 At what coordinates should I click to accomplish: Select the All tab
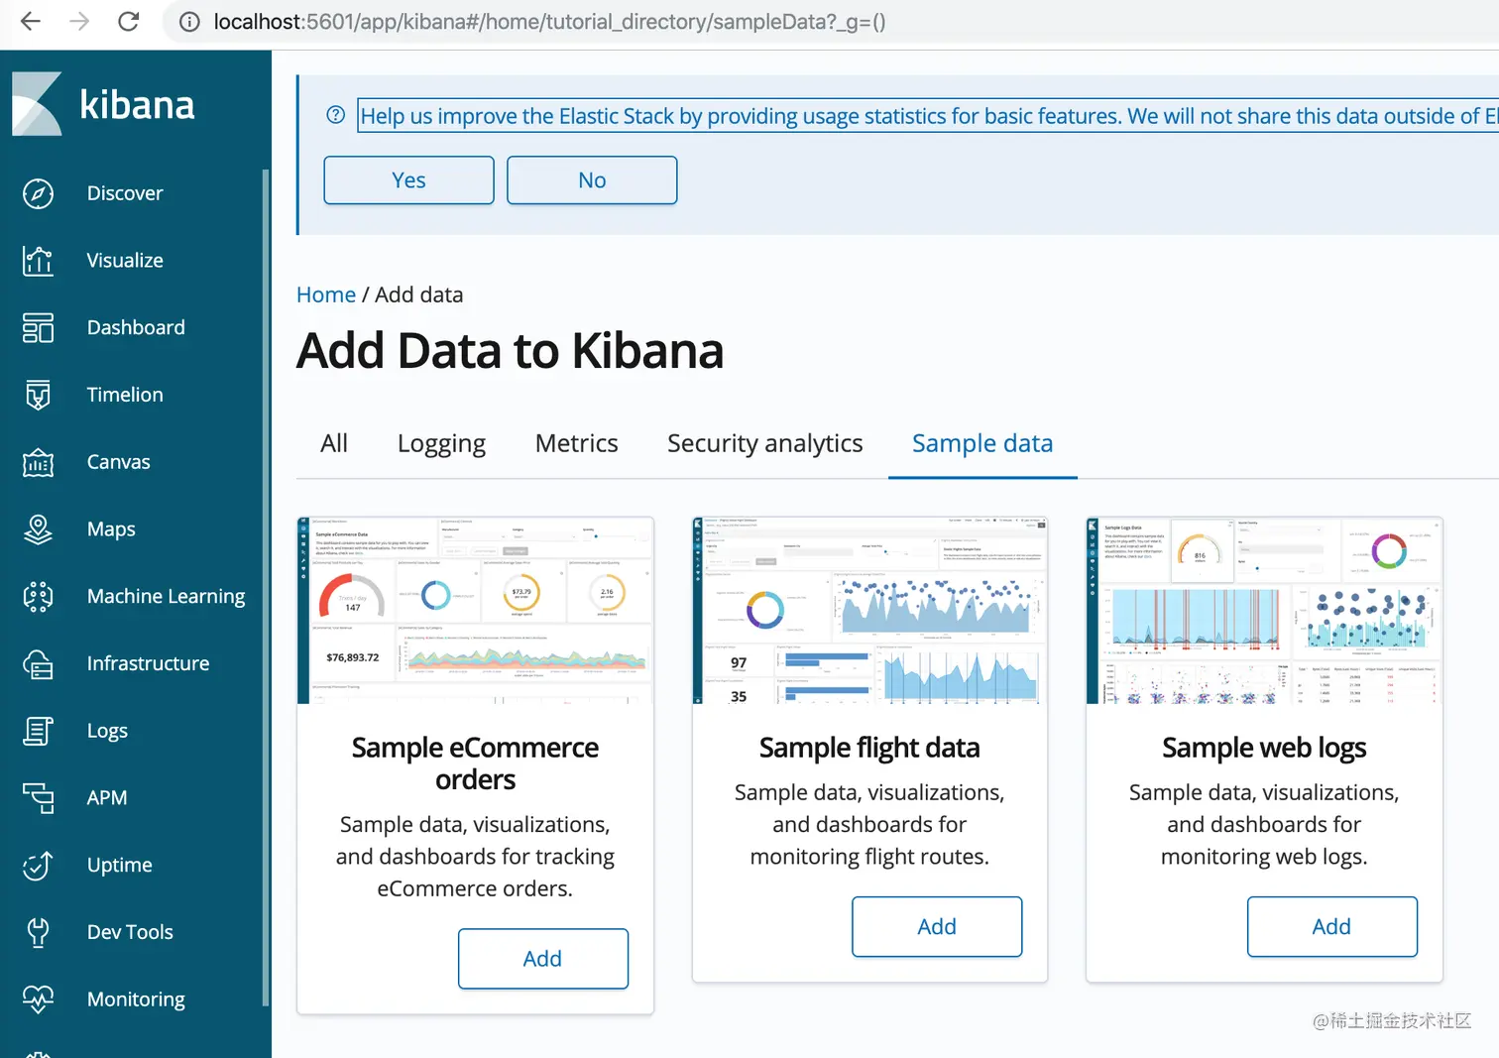[x=334, y=443]
